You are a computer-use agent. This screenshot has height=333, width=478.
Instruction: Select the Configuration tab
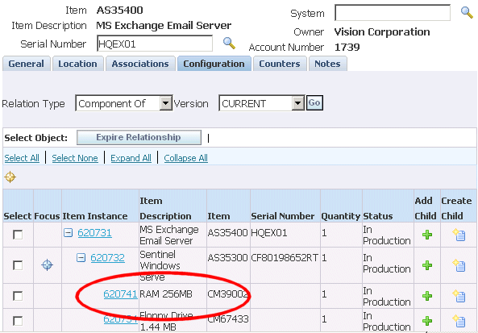tap(214, 64)
